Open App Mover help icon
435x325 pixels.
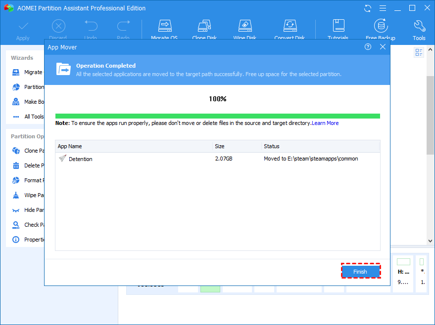pyautogui.click(x=368, y=47)
